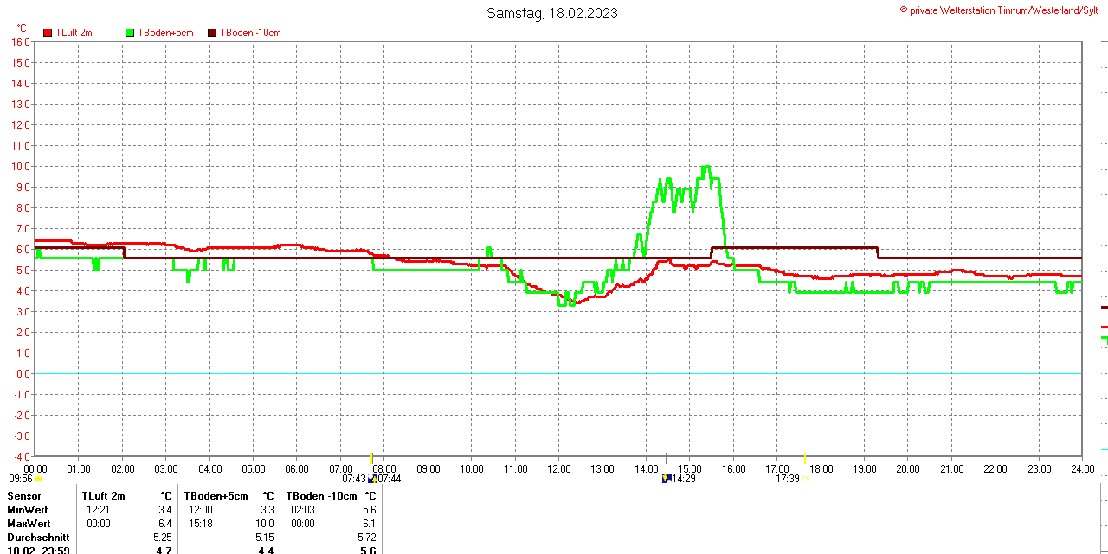
Task: Click the blue icon left of 14:29
Action: click(667, 478)
